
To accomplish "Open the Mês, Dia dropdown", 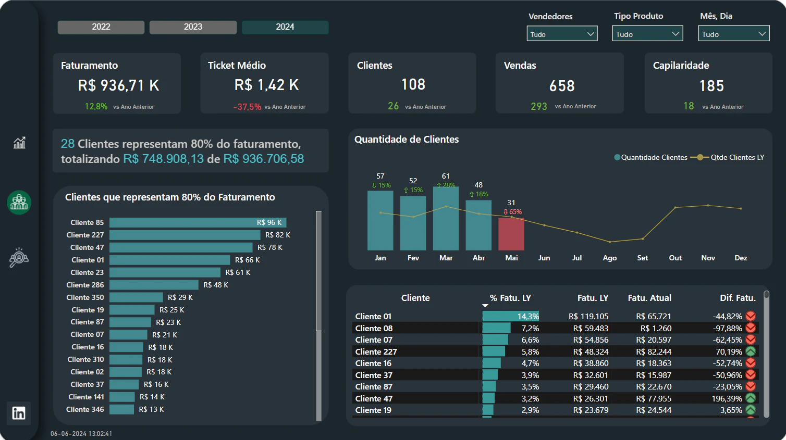I will (734, 34).
